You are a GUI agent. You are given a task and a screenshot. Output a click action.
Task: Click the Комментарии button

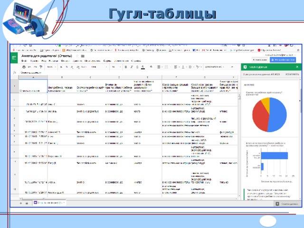pyautogui.click(x=260, y=60)
